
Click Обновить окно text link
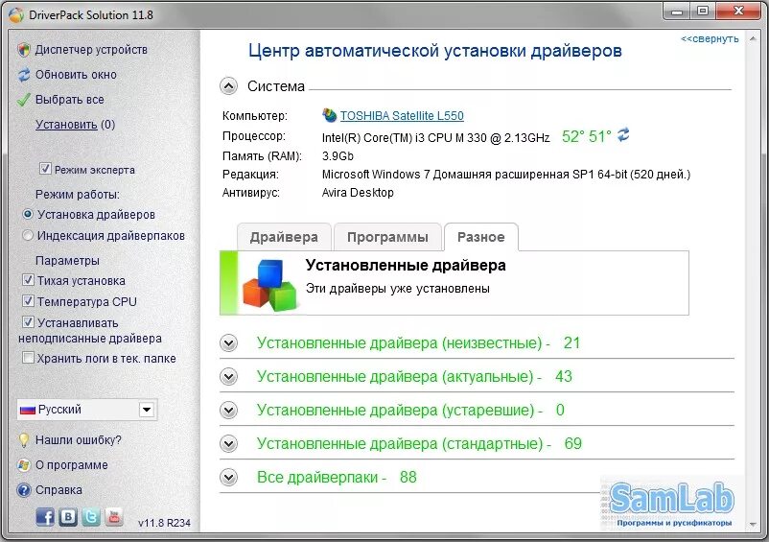(x=76, y=75)
